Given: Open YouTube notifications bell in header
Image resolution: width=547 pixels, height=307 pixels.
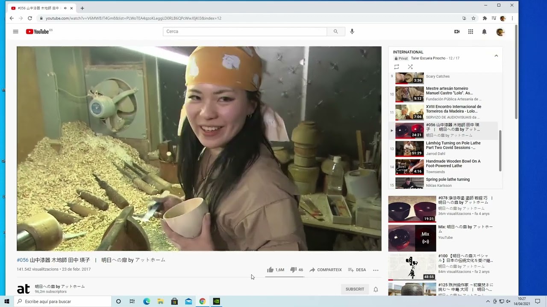Looking at the screenshot, I should click(x=484, y=32).
